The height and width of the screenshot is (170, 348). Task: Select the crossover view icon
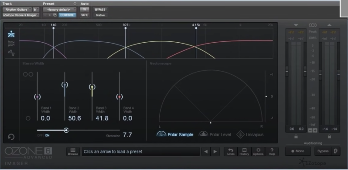point(11,34)
